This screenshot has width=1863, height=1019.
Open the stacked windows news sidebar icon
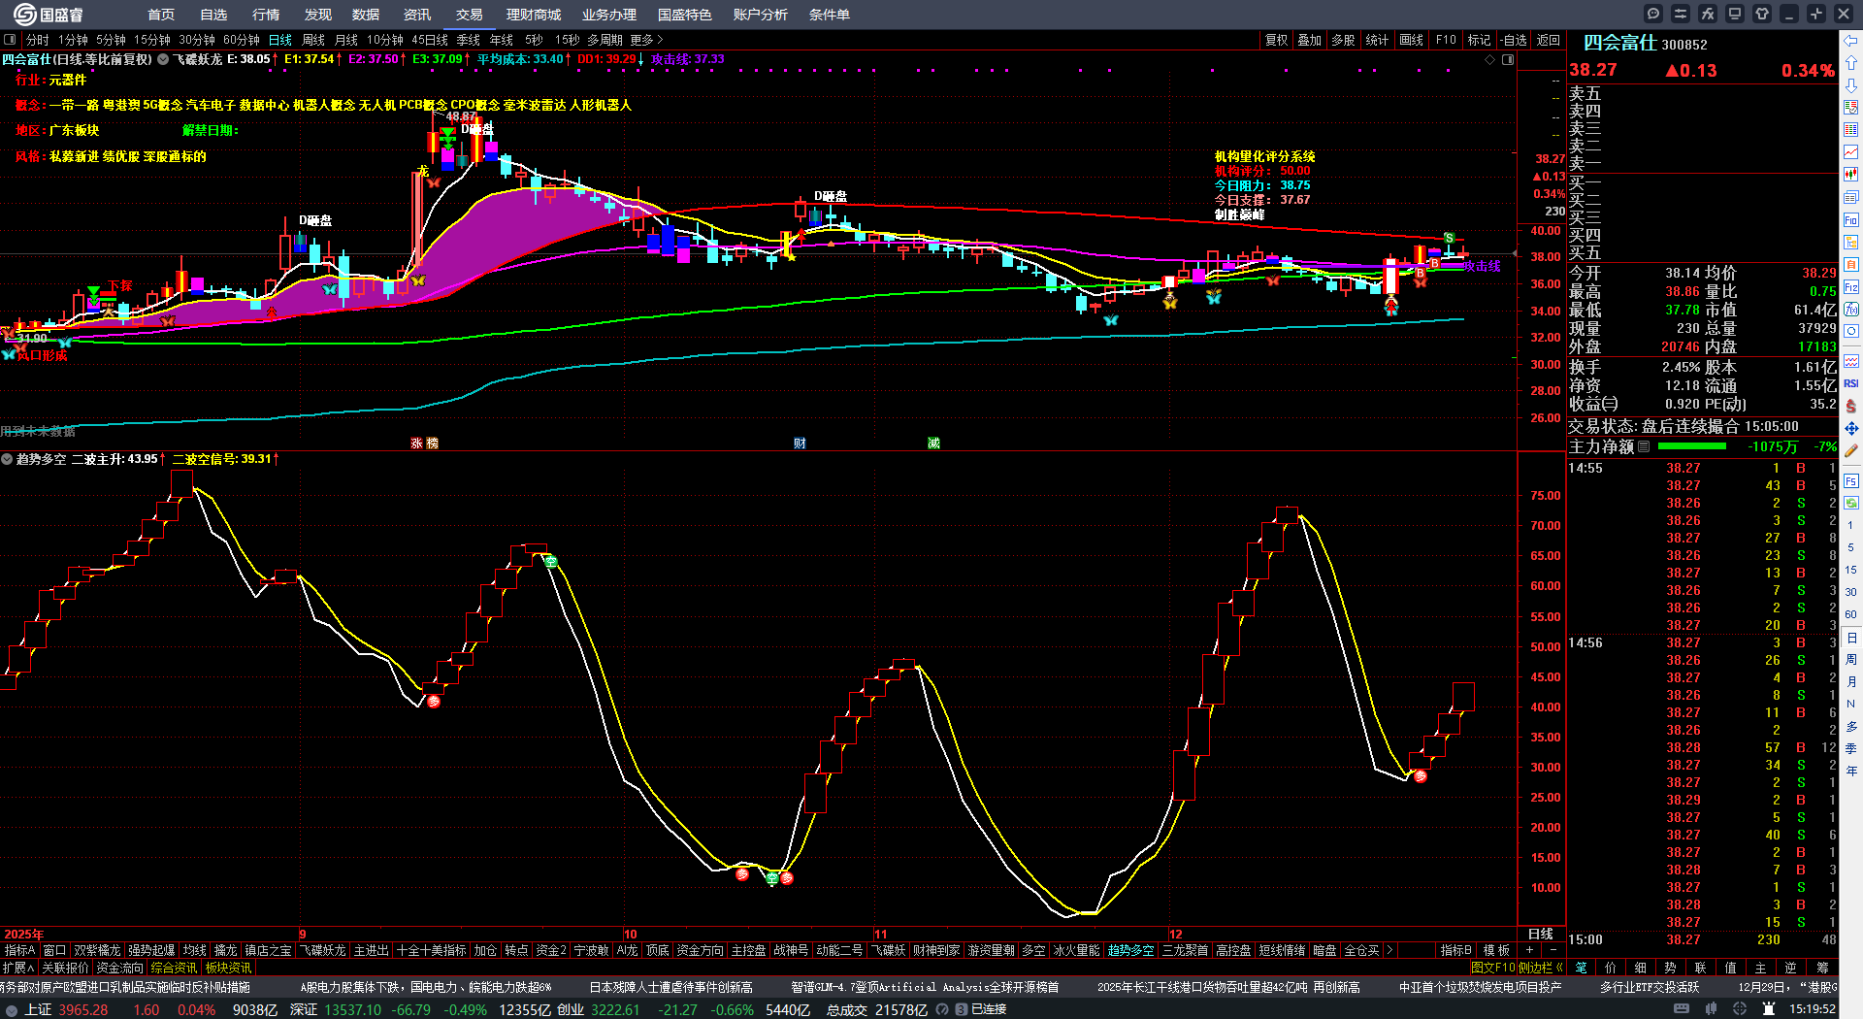click(1851, 198)
